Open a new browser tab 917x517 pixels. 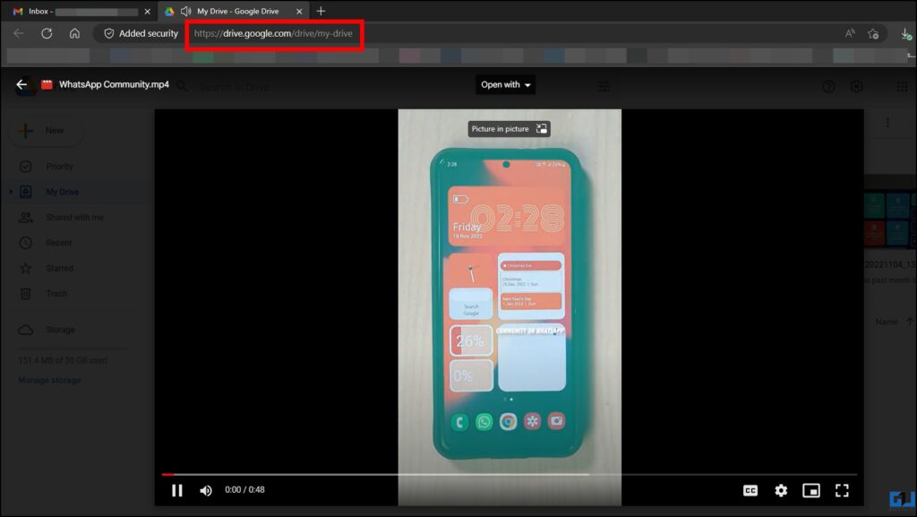tap(321, 11)
